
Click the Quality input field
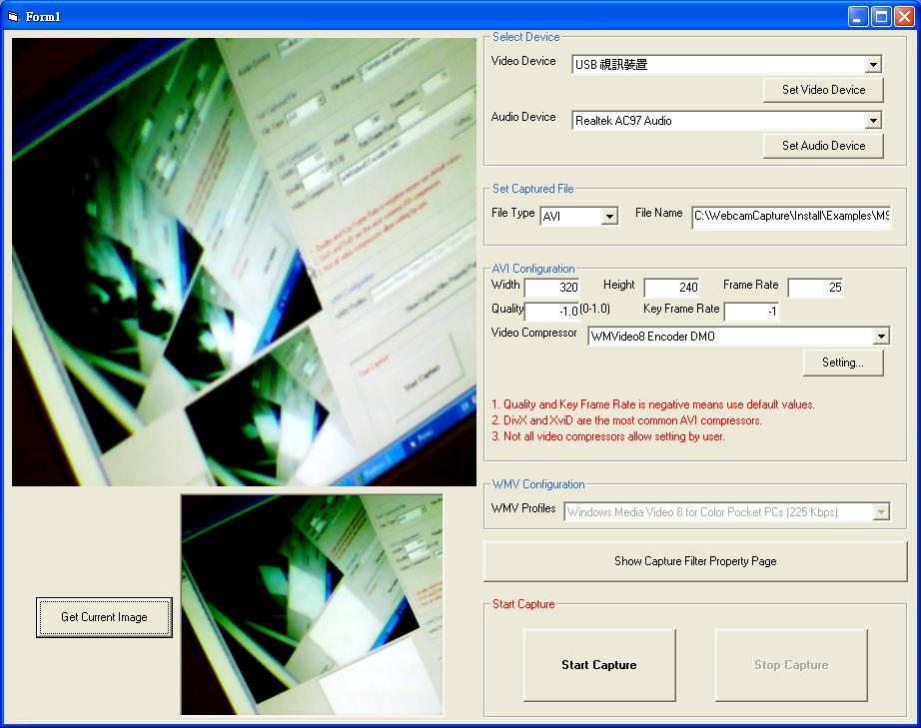coord(551,312)
